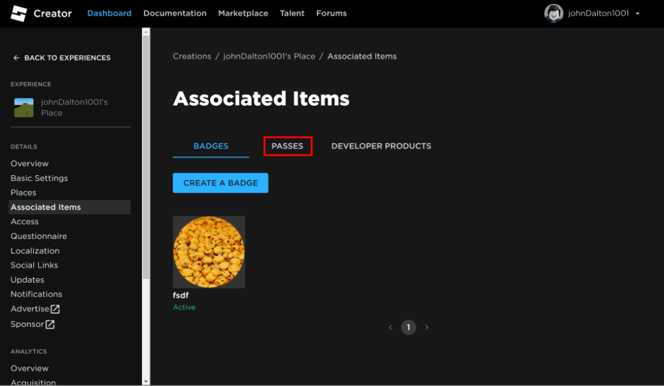664x386 pixels.
Task: Open Localization in sidebar
Action: pyautogui.click(x=35, y=251)
